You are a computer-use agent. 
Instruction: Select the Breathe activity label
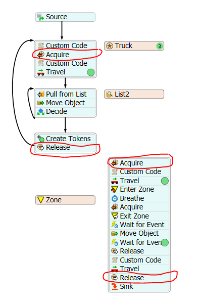coord(132,198)
